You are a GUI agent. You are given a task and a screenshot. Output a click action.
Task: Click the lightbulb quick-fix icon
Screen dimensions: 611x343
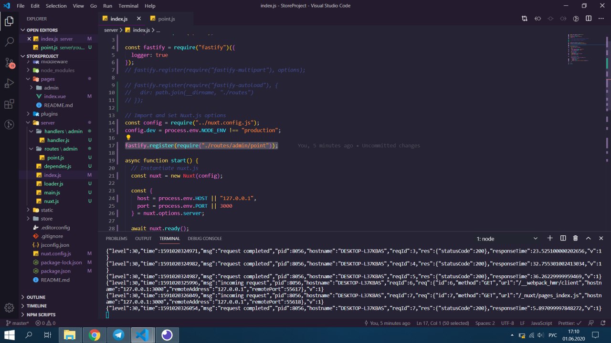point(128,138)
